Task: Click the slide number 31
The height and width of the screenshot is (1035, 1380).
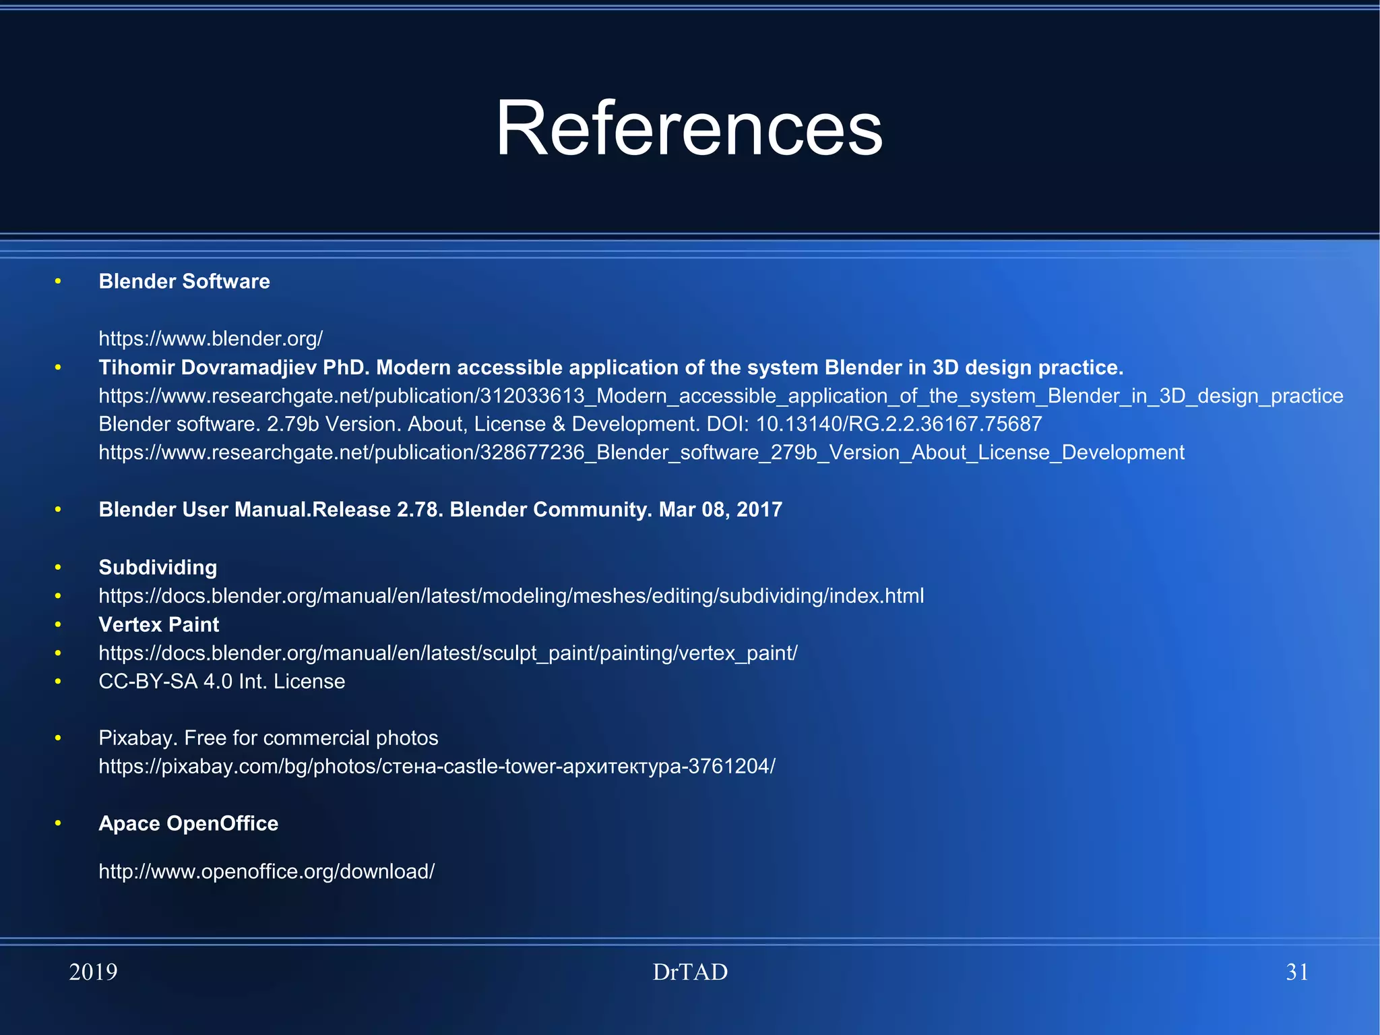Action: click(1296, 972)
